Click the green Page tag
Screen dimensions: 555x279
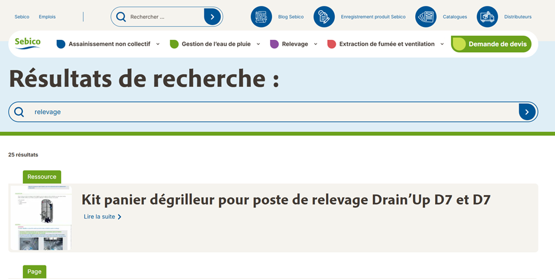[34, 271]
